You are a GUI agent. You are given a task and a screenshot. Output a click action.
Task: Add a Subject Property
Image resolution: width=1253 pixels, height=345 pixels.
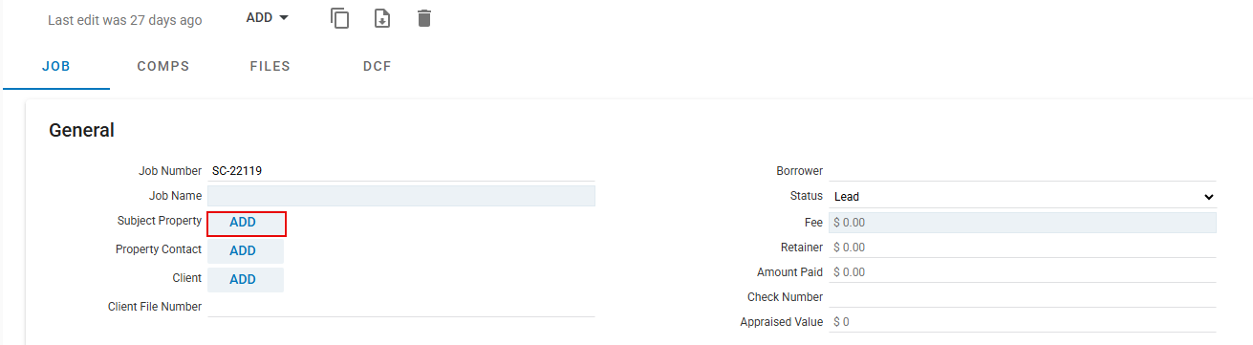[x=247, y=223]
